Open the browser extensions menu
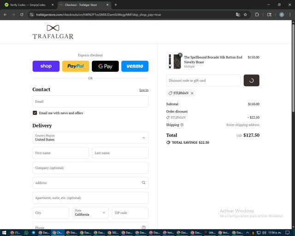Screen dimensions: 295x236 (257, 15)
